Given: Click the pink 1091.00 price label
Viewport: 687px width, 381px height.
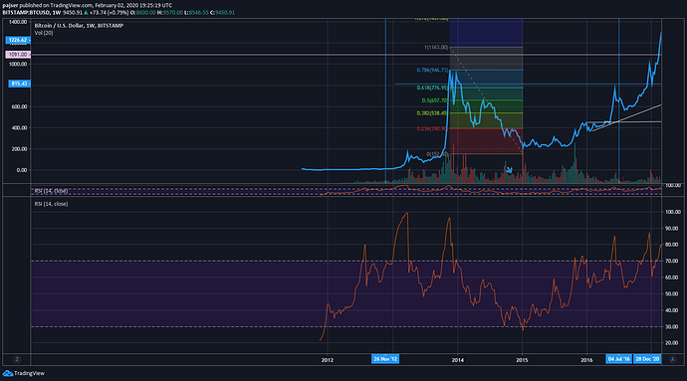Looking at the screenshot, I should 18,55.
